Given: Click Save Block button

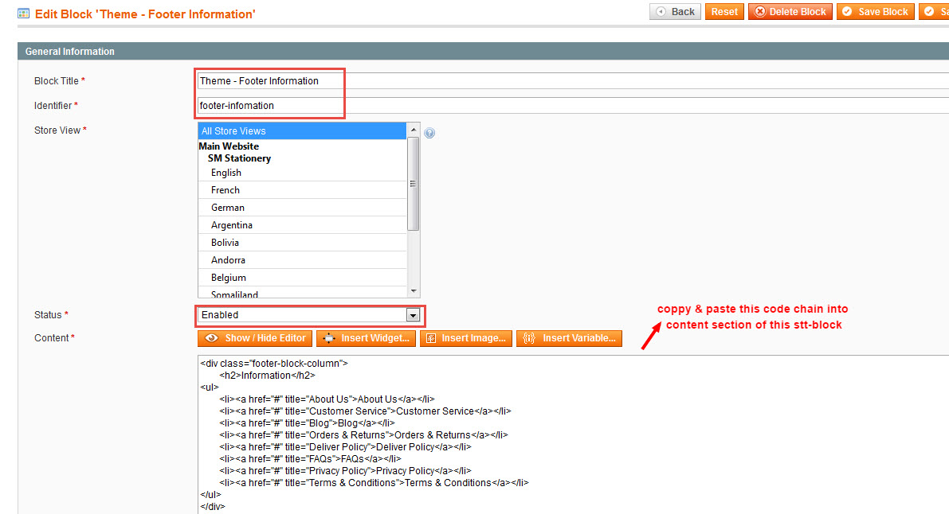Looking at the screenshot, I should (x=875, y=11).
